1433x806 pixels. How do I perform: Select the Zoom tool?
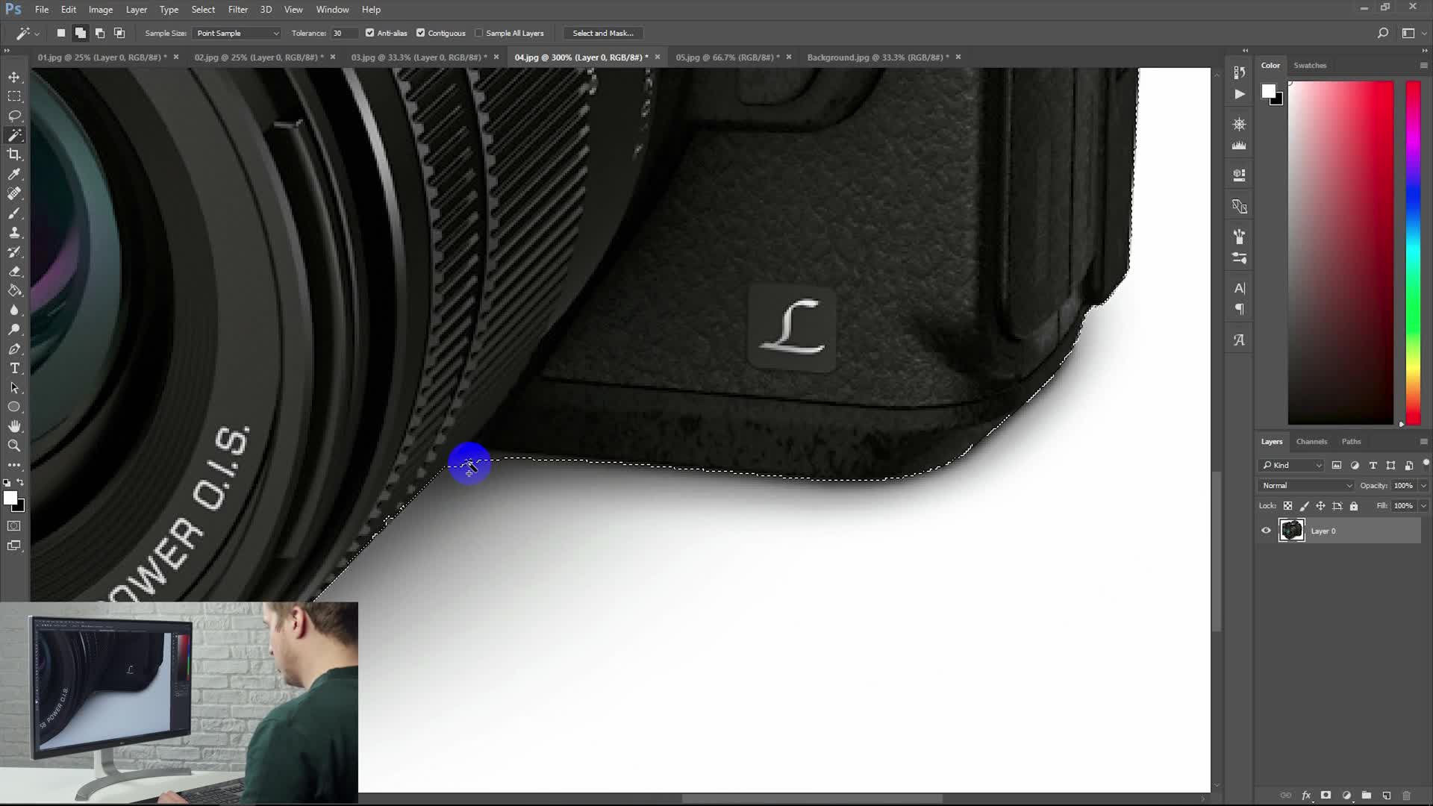[x=14, y=446]
